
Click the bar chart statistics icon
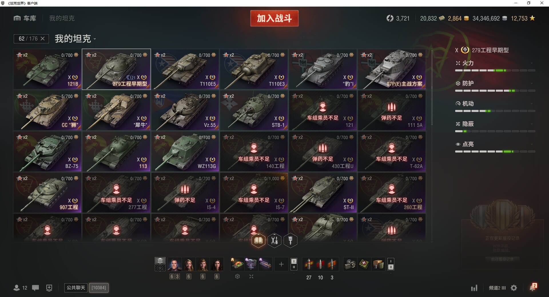pos(474,288)
